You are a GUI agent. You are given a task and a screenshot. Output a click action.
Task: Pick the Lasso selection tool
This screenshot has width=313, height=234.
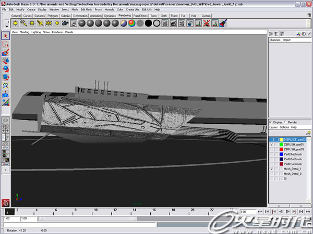[6, 44]
